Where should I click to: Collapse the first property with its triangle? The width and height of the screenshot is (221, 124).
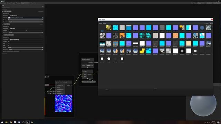pyautogui.click(x=2, y=11)
